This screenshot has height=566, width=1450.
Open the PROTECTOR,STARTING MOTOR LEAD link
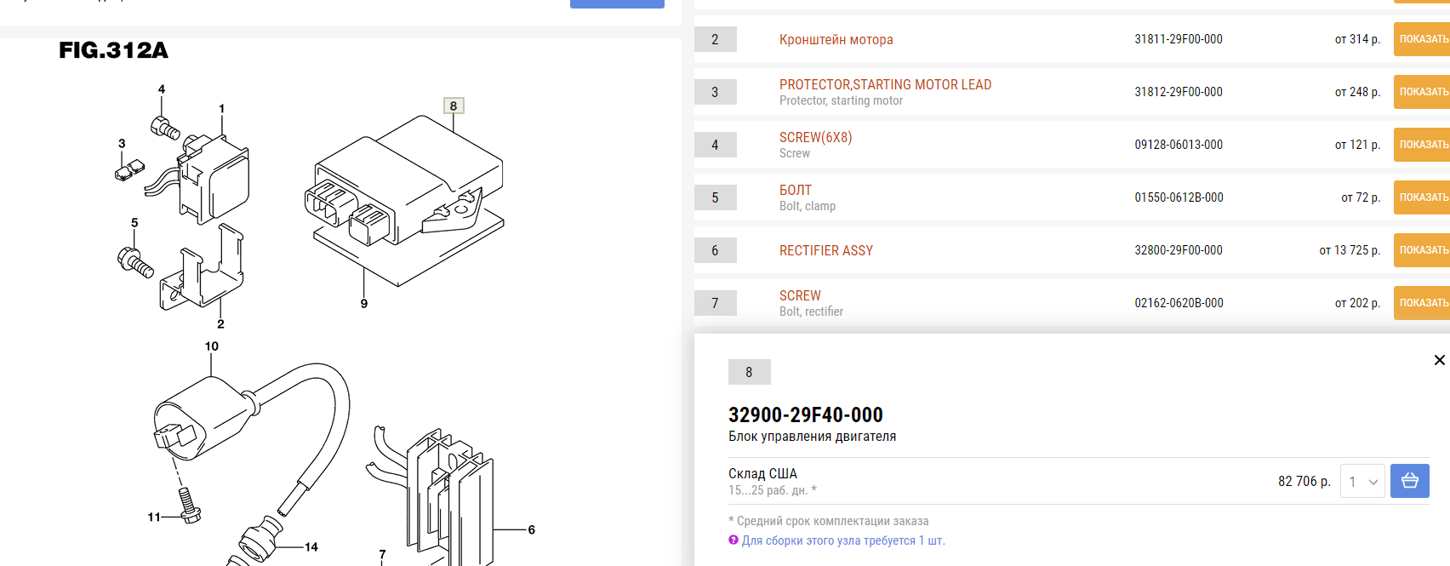point(885,84)
